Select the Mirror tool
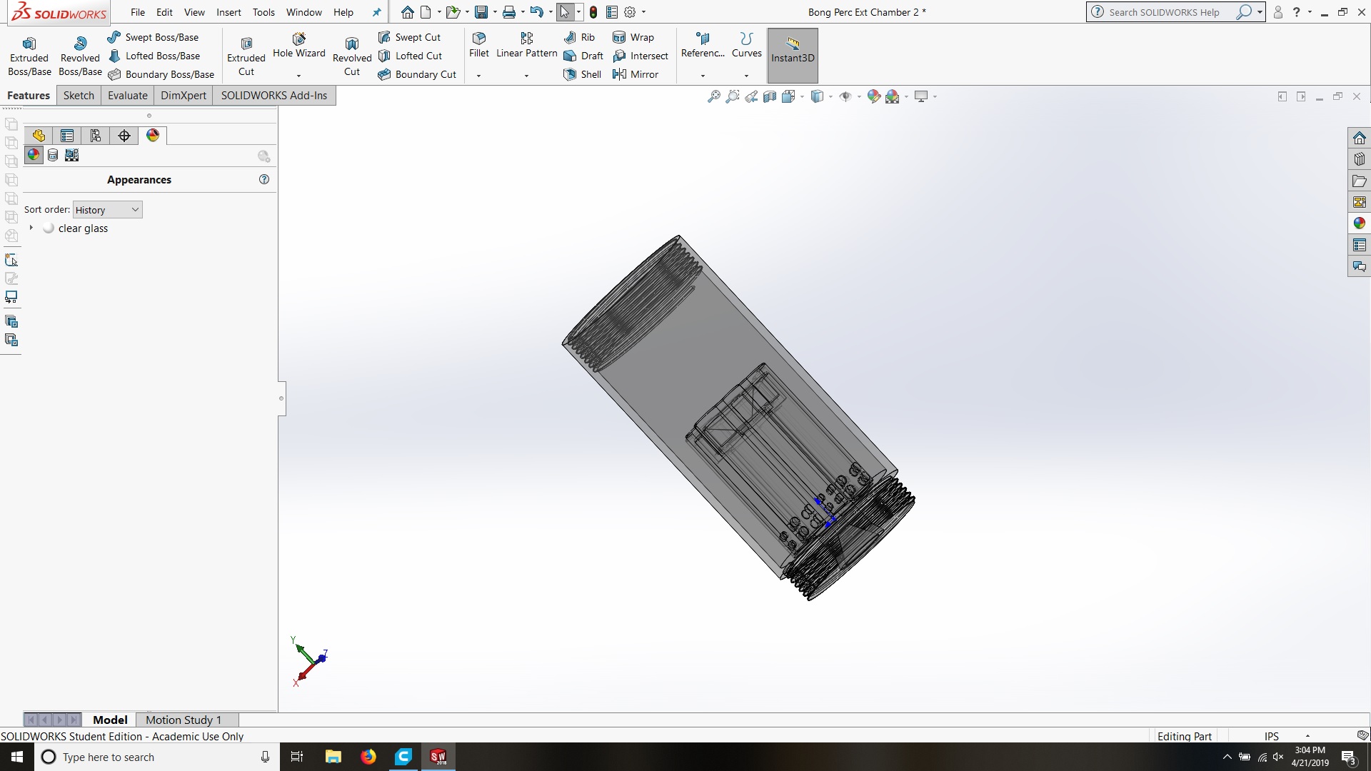 click(636, 74)
